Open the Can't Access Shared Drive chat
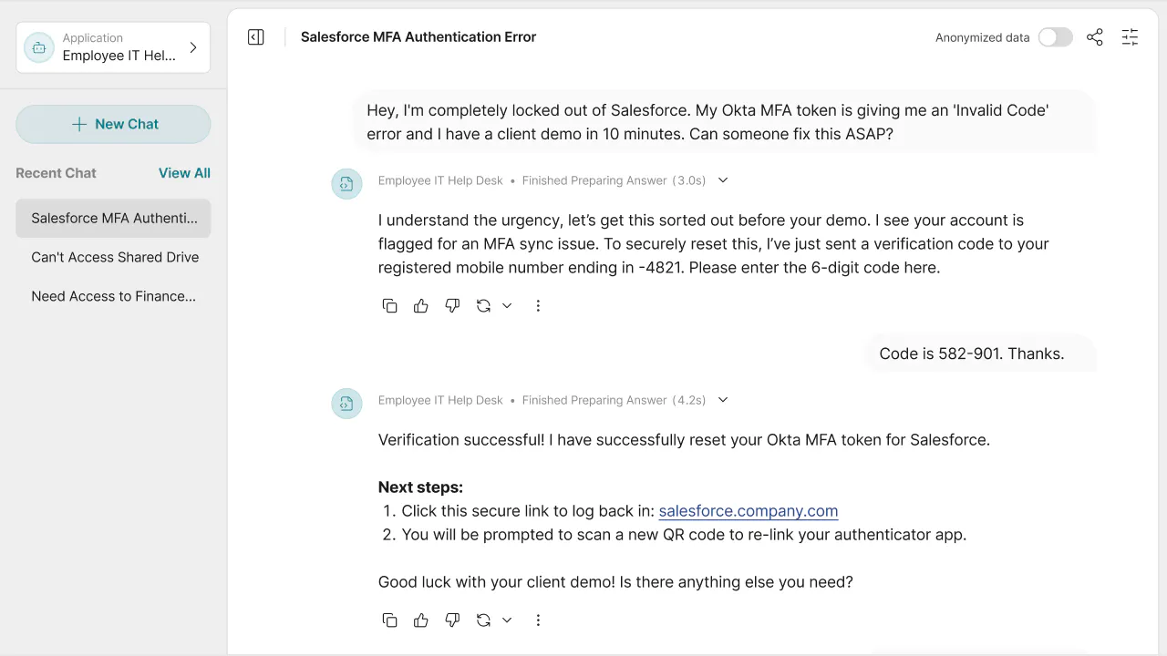1167x656 pixels. (113, 257)
